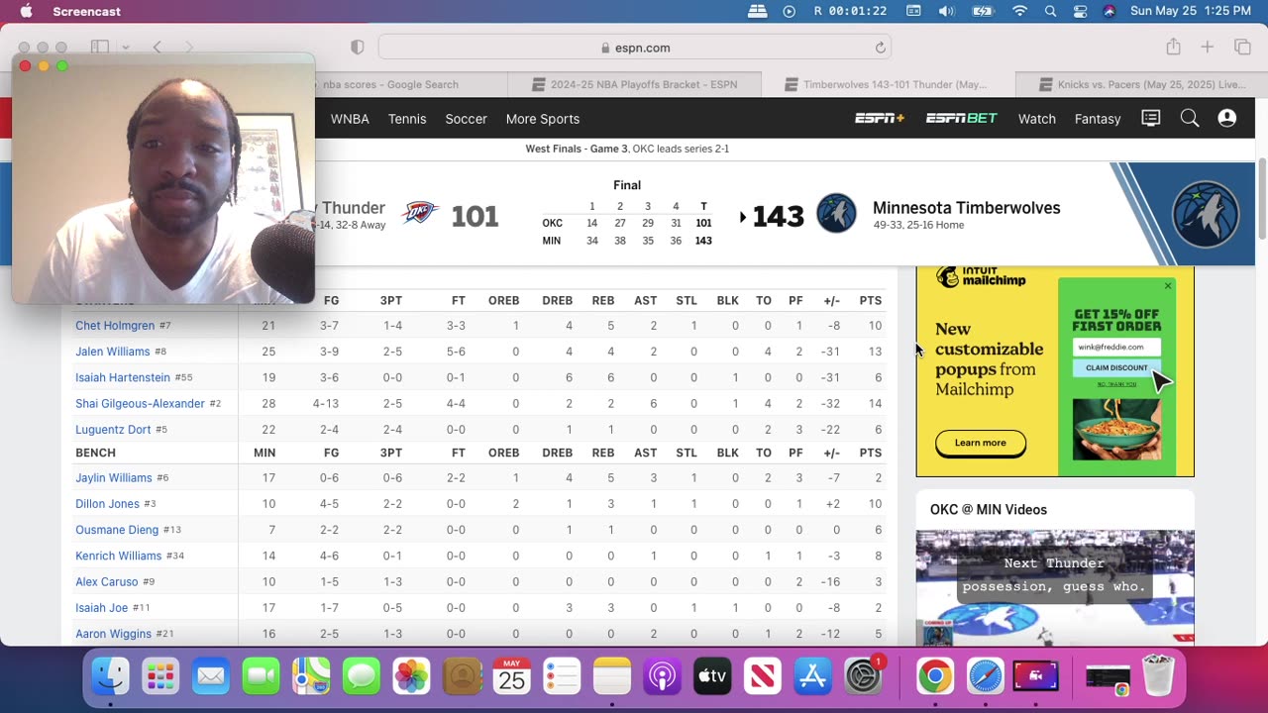This screenshot has width=1268, height=713.
Task: Open Luguentz Dort player link
Action: tap(113, 430)
